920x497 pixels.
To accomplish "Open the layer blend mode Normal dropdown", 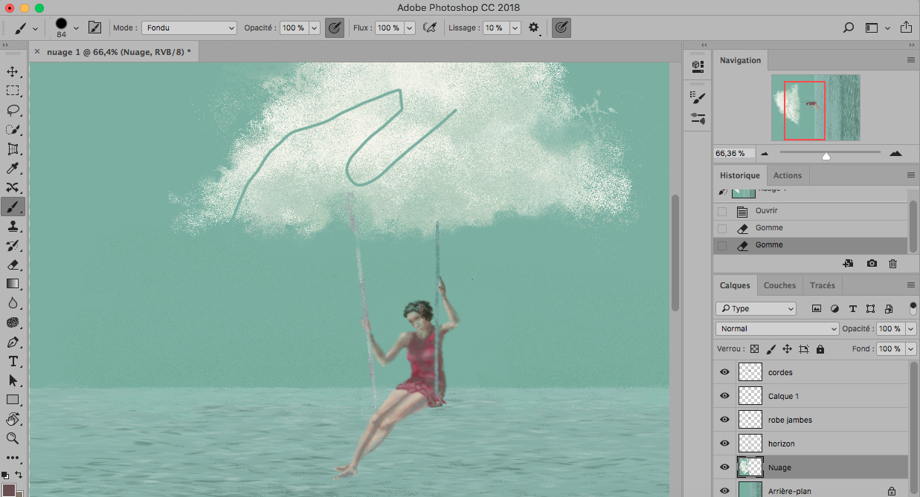I will point(777,328).
